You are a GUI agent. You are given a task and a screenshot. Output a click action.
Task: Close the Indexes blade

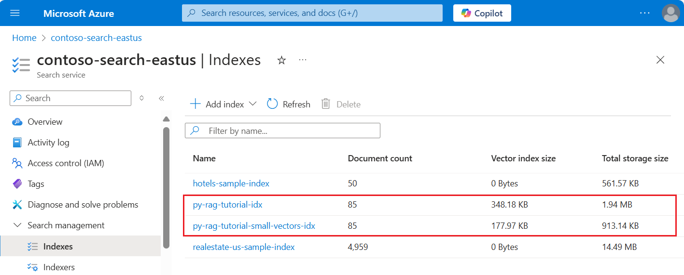point(660,60)
